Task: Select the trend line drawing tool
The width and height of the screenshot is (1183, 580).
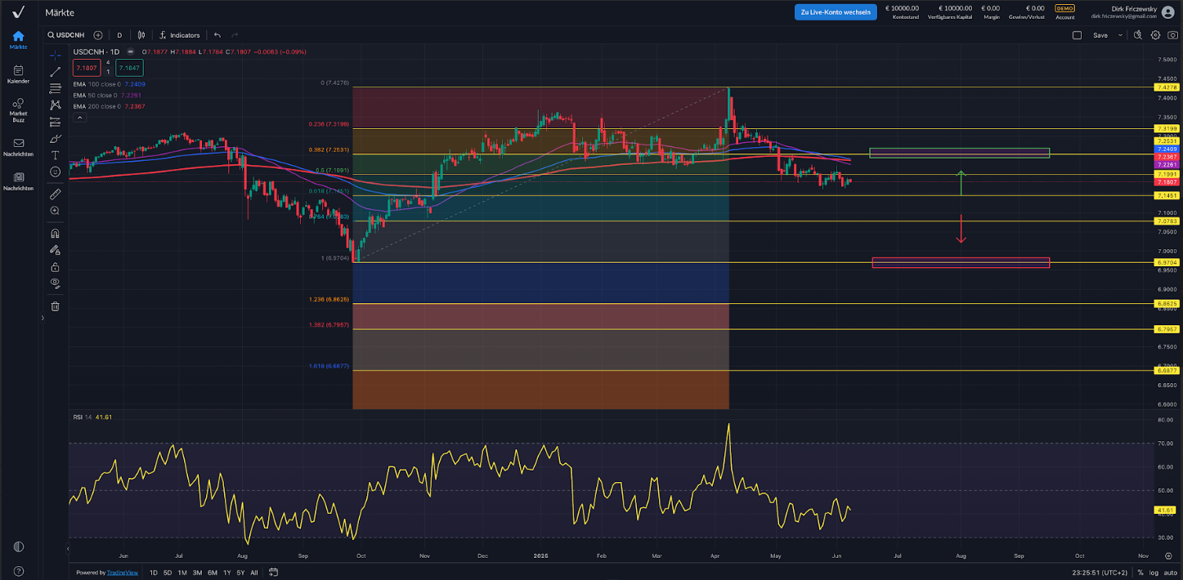Action: coord(55,72)
